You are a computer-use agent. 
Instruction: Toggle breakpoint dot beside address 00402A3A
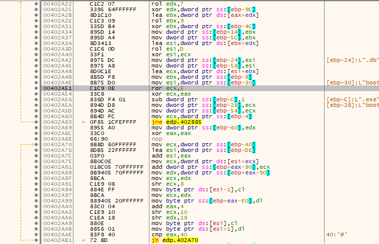coord(36,43)
